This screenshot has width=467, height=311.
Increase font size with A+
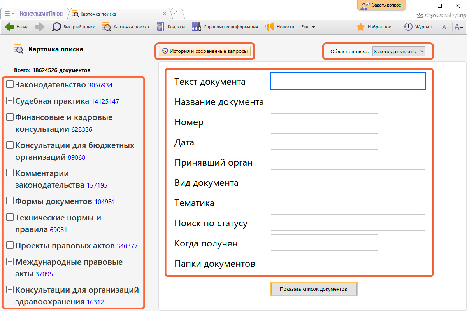point(459,27)
